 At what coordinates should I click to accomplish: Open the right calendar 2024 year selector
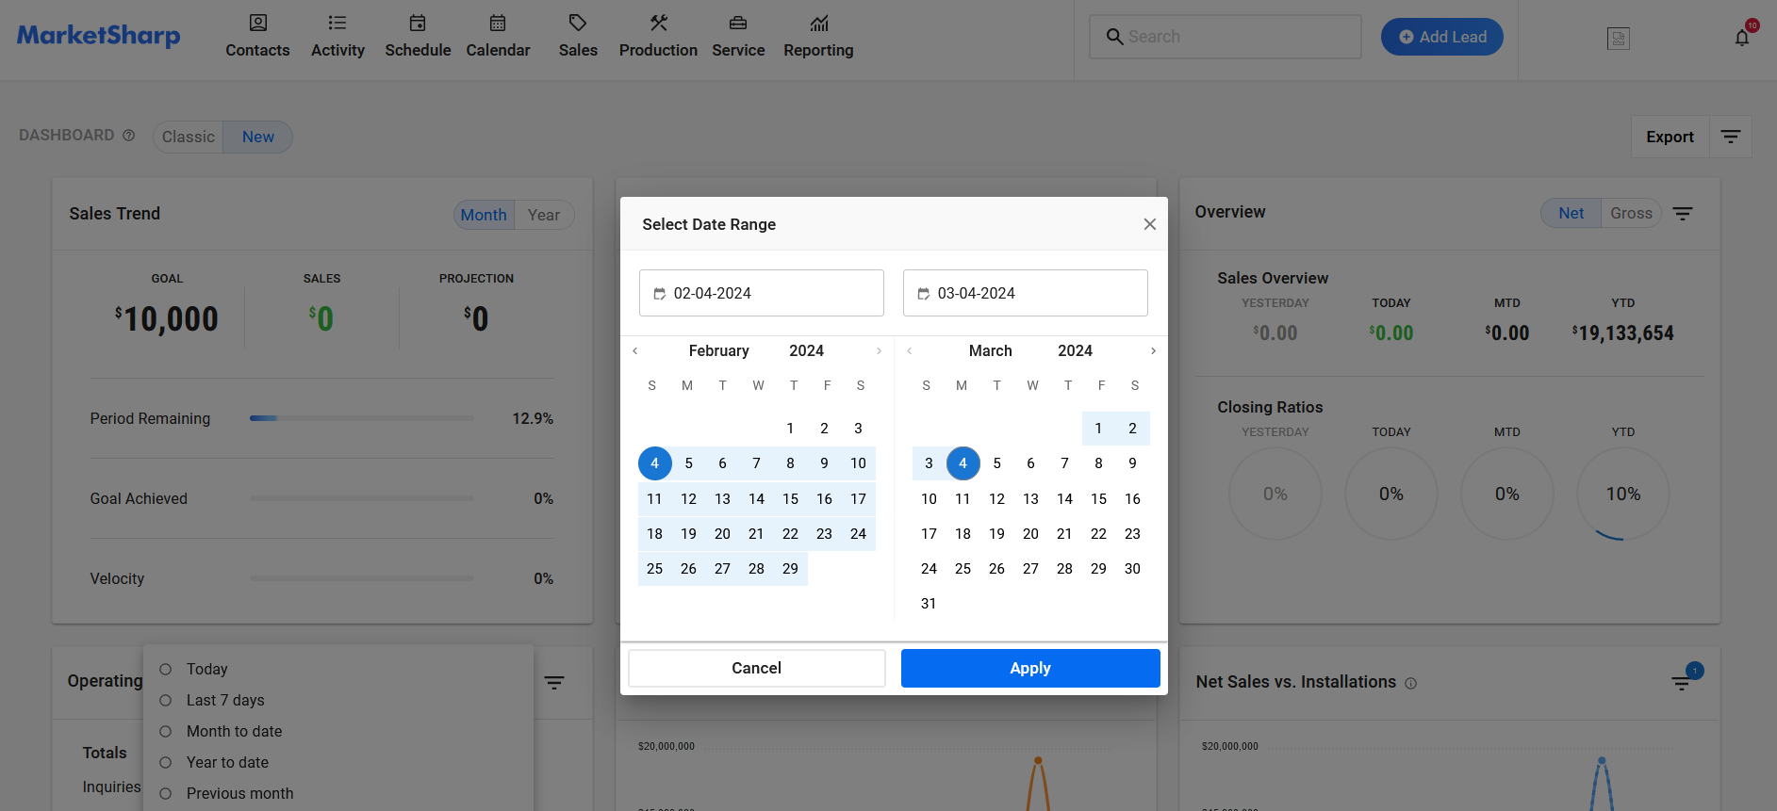coord(1075,350)
